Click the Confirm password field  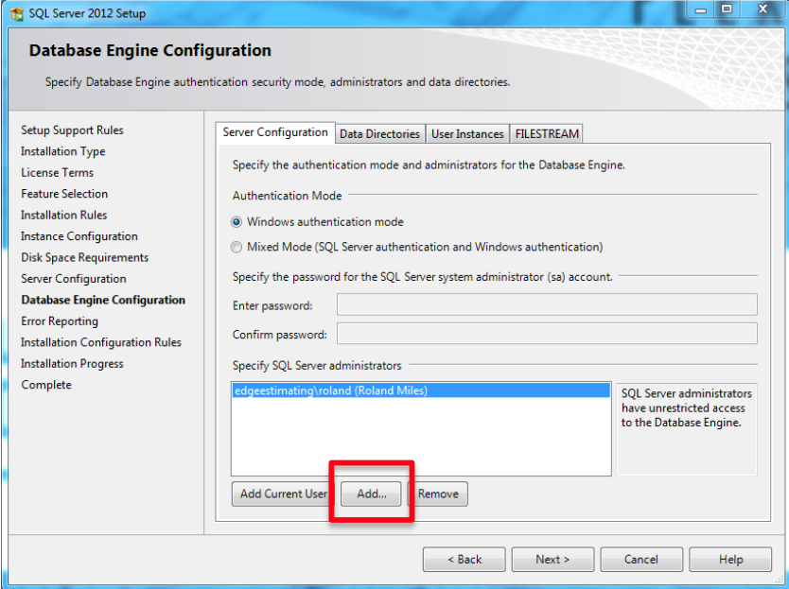point(547,334)
